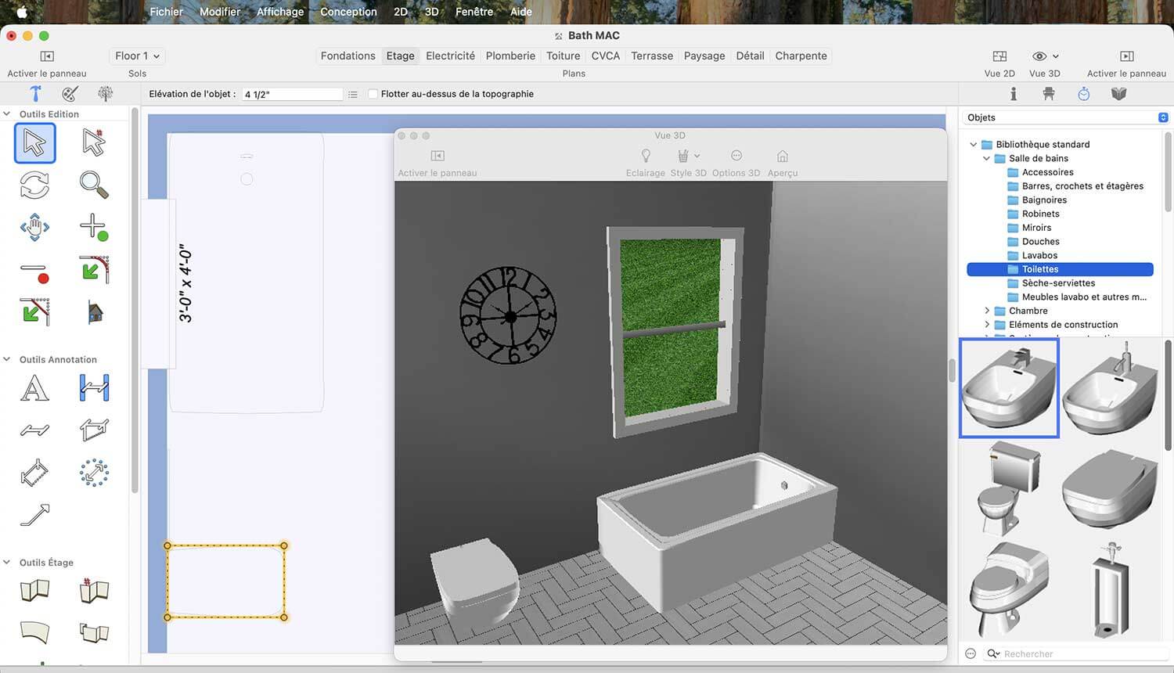
Task: Select the urinal thumbnail in library
Action: (1110, 588)
